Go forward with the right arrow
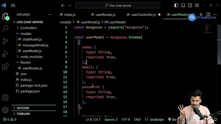The height and width of the screenshot is (124, 221). tap(70, 6)
